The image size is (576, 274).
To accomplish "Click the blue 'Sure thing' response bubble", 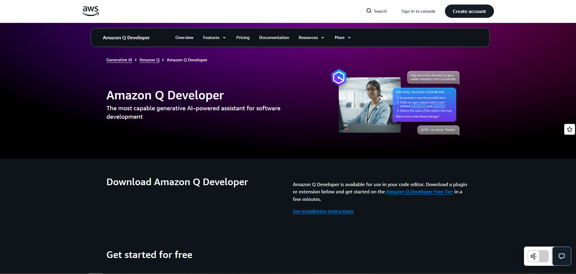I will tap(424, 105).
